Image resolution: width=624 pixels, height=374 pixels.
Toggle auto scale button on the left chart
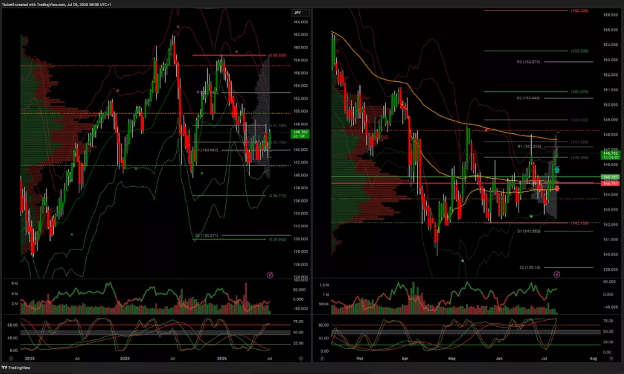301,358
